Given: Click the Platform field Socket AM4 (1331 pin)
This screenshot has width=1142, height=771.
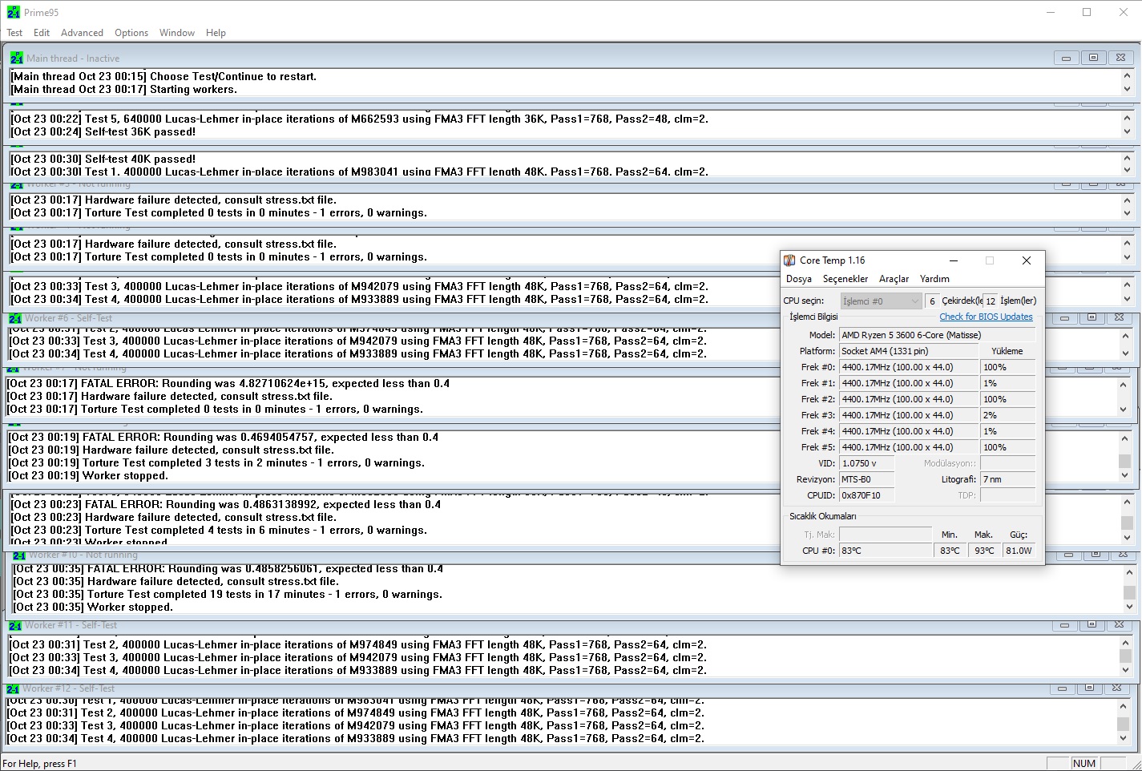Looking at the screenshot, I should click(909, 351).
